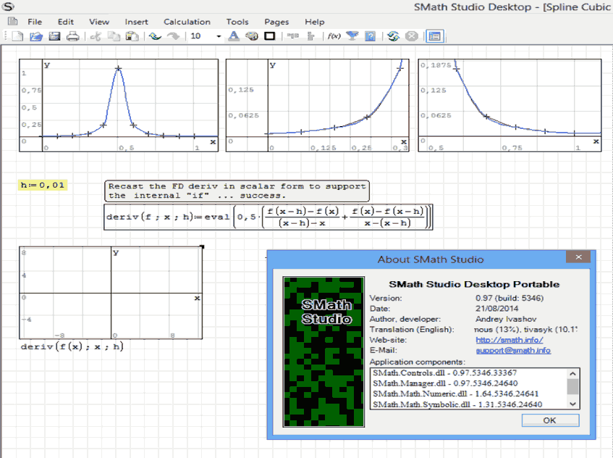Screen dimensions: 613x458
Task: Click the New document toolbar icon
Action: point(18,36)
